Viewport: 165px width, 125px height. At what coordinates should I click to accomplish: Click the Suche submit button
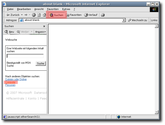tap(41, 63)
